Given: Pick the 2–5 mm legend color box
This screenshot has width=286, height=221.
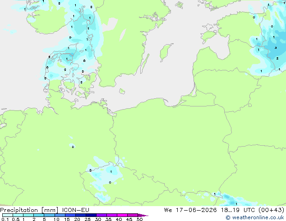Looking at the screenshot, I should tap(39, 215).
